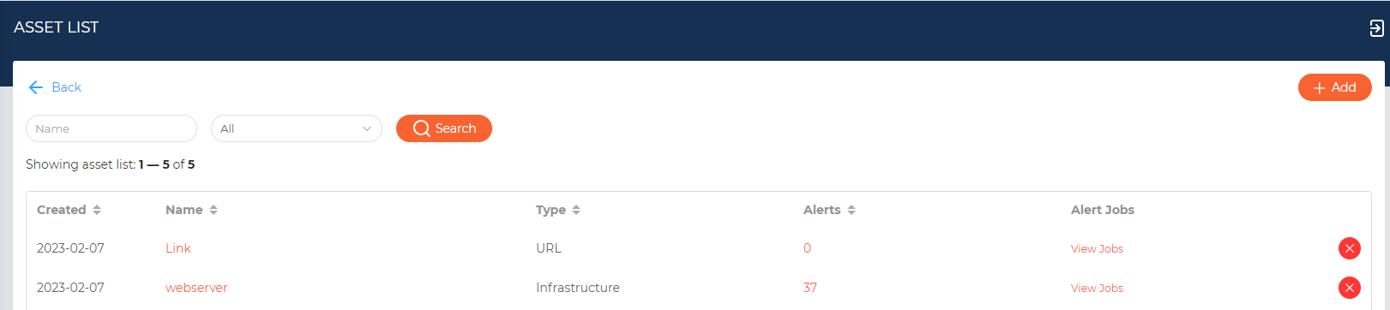This screenshot has height=310, width=1390.
Task: Sort by Type column arrows
Action: tap(576, 210)
